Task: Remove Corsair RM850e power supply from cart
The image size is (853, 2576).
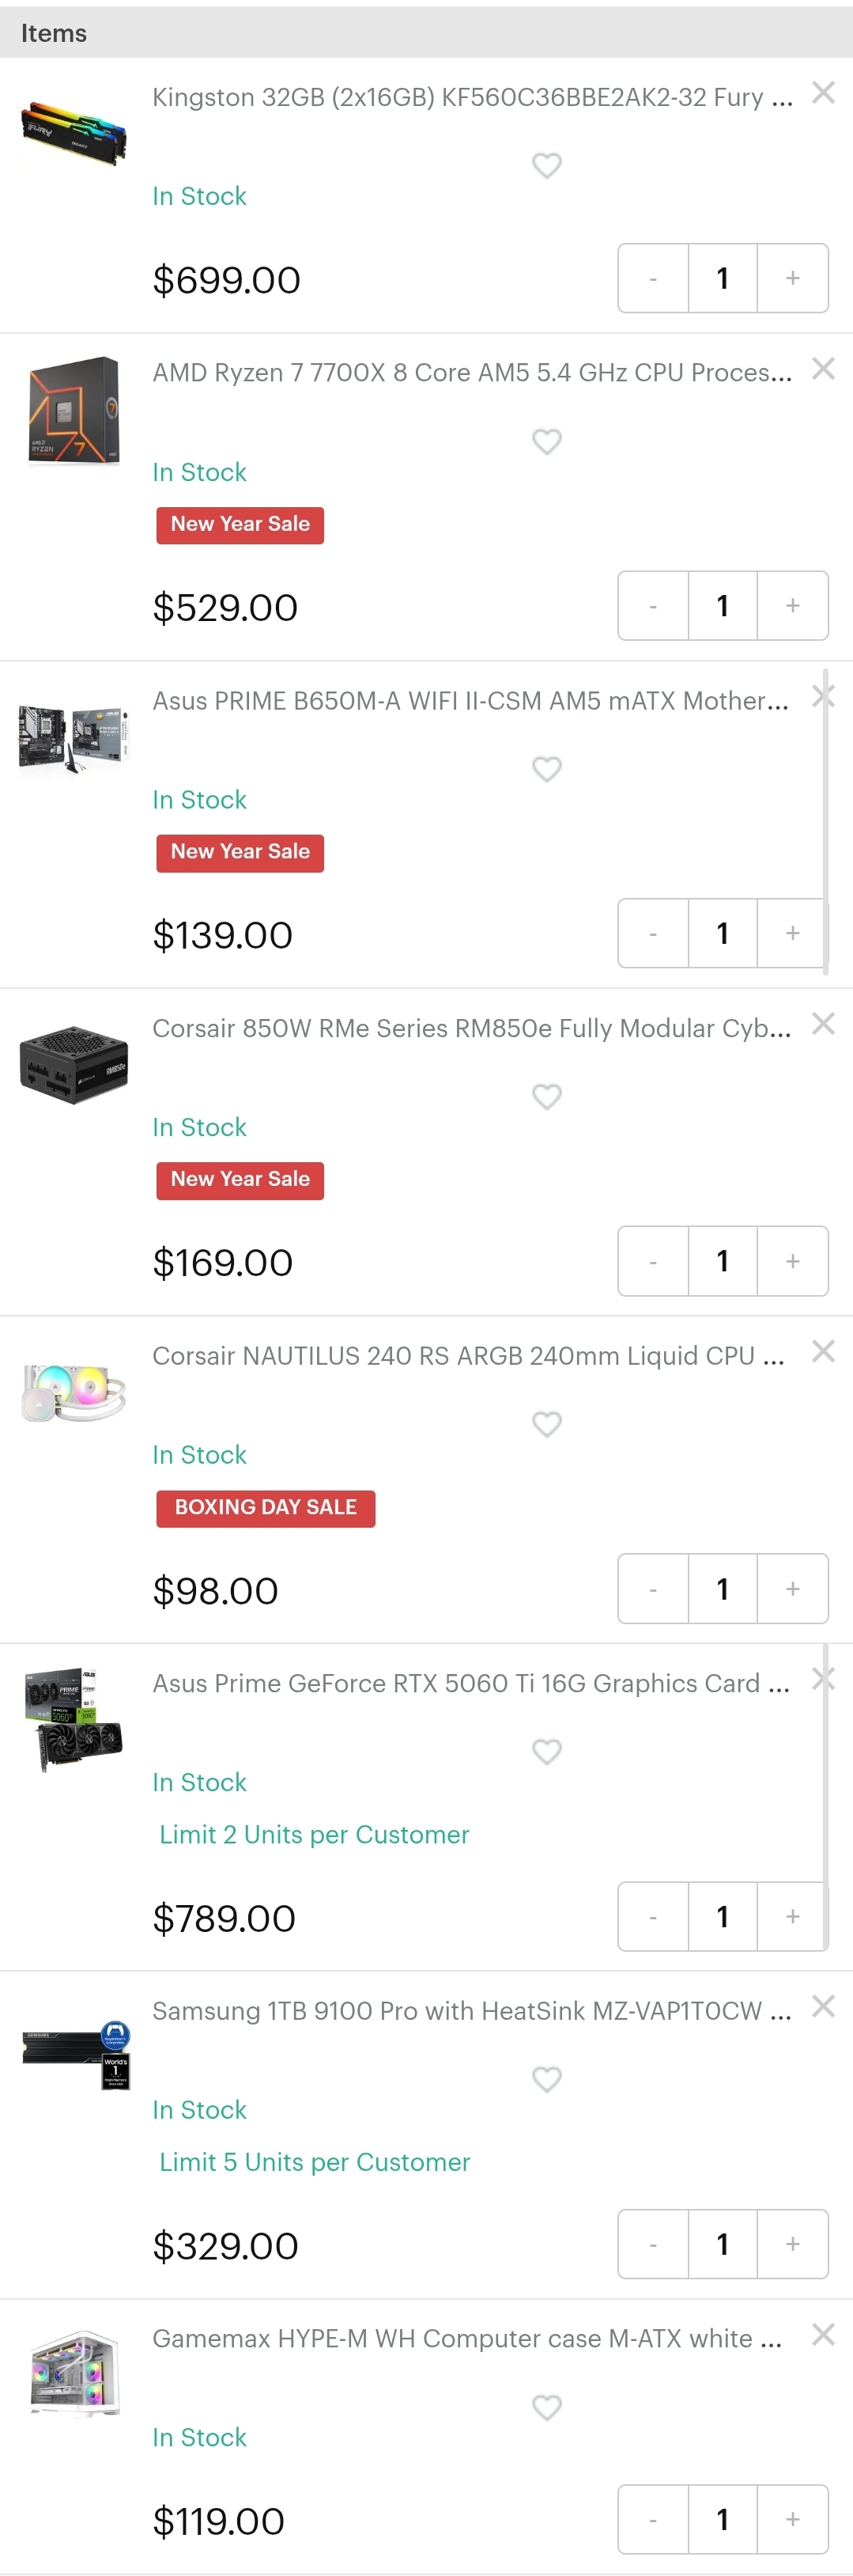Action: (x=823, y=1024)
